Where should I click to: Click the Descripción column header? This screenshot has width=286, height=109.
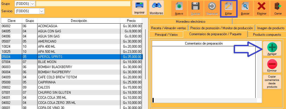(x=79, y=21)
